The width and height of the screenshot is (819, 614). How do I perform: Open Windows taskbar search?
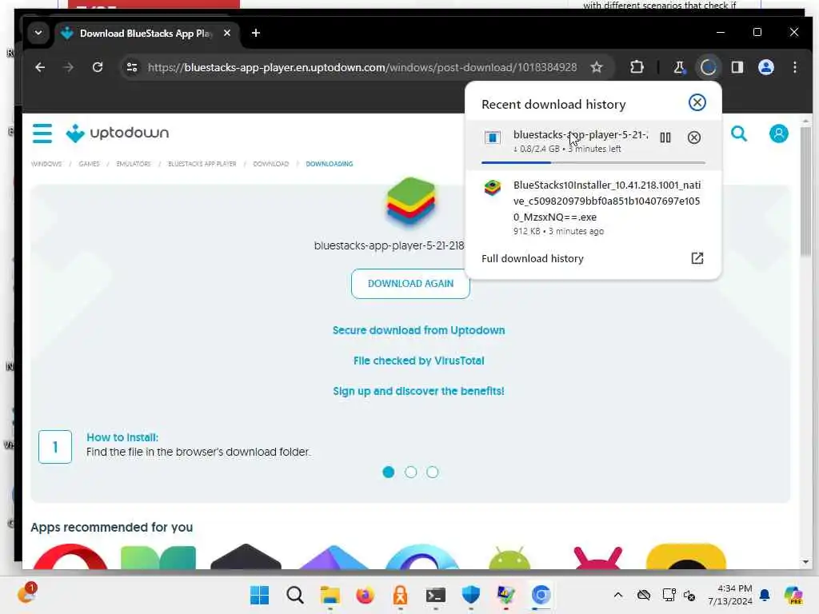294,595
